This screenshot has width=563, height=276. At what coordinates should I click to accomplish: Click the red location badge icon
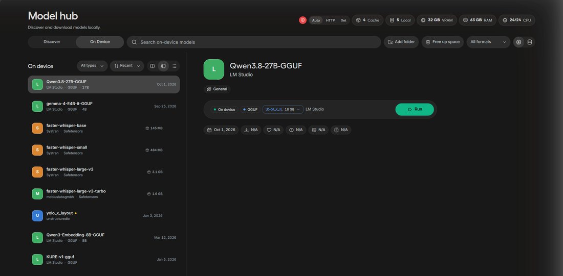tap(302, 20)
